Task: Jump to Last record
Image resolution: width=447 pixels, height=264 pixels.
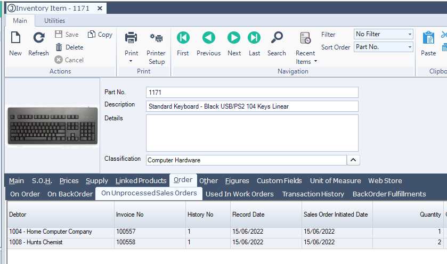Action: 254,38
